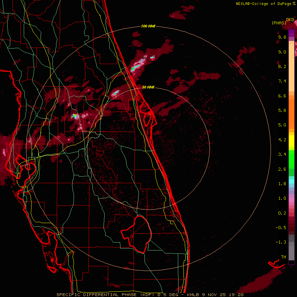Select the 4.2 value on the color scale

coord(282,140)
